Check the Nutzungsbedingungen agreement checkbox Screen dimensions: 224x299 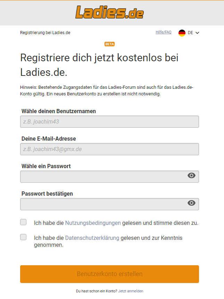23,222
